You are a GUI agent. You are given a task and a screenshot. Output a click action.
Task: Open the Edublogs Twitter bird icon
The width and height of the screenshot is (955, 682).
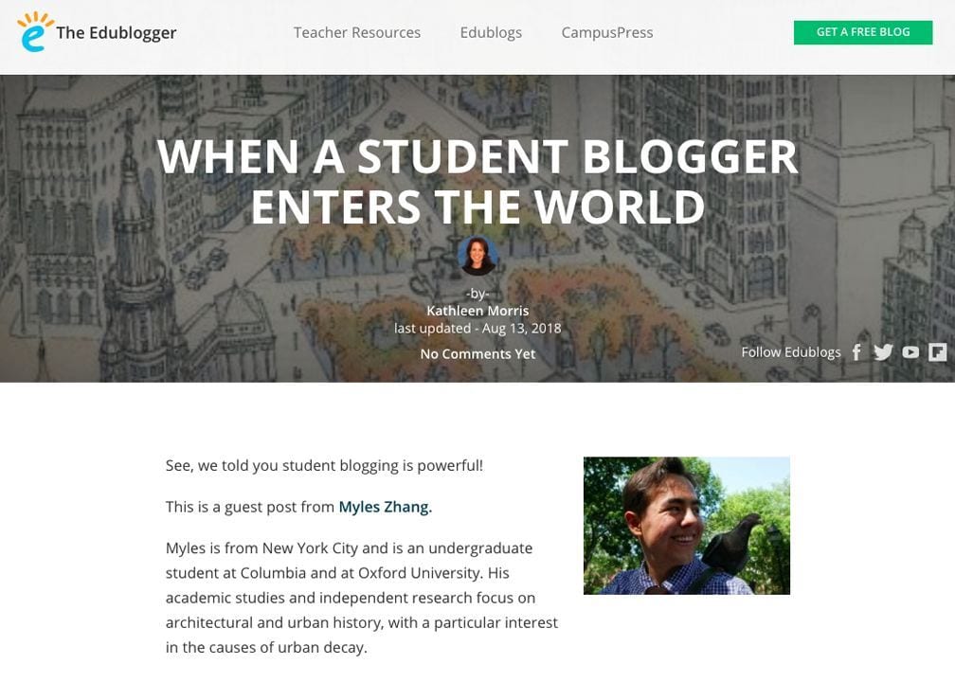(x=883, y=352)
